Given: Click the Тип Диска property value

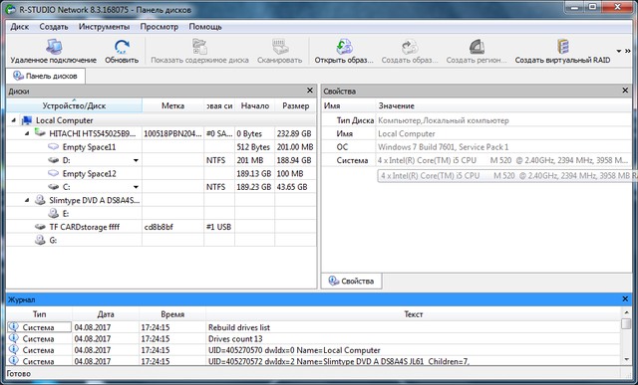Looking at the screenshot, I should click(x=443, y=120).
